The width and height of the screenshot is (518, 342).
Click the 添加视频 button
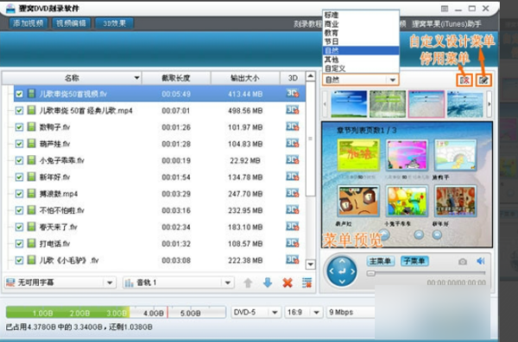click(x=28, y=23)
